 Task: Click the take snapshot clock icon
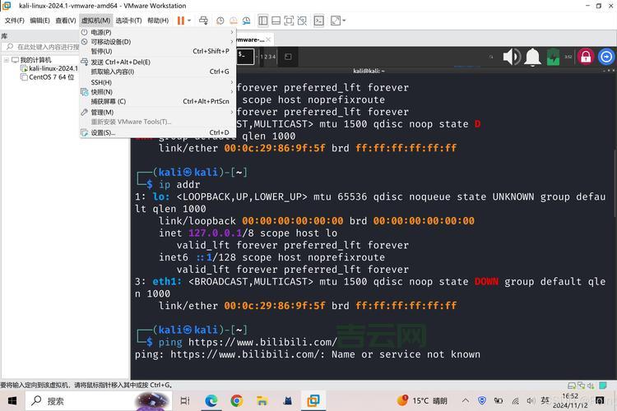pyautogui.click(x=220, y=20)
